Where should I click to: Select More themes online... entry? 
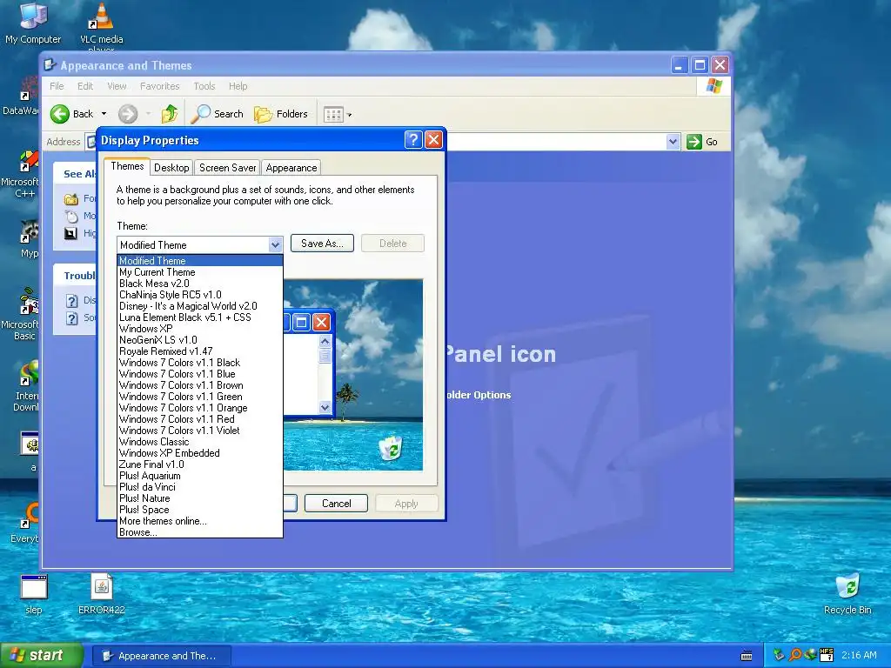(199, 522)
